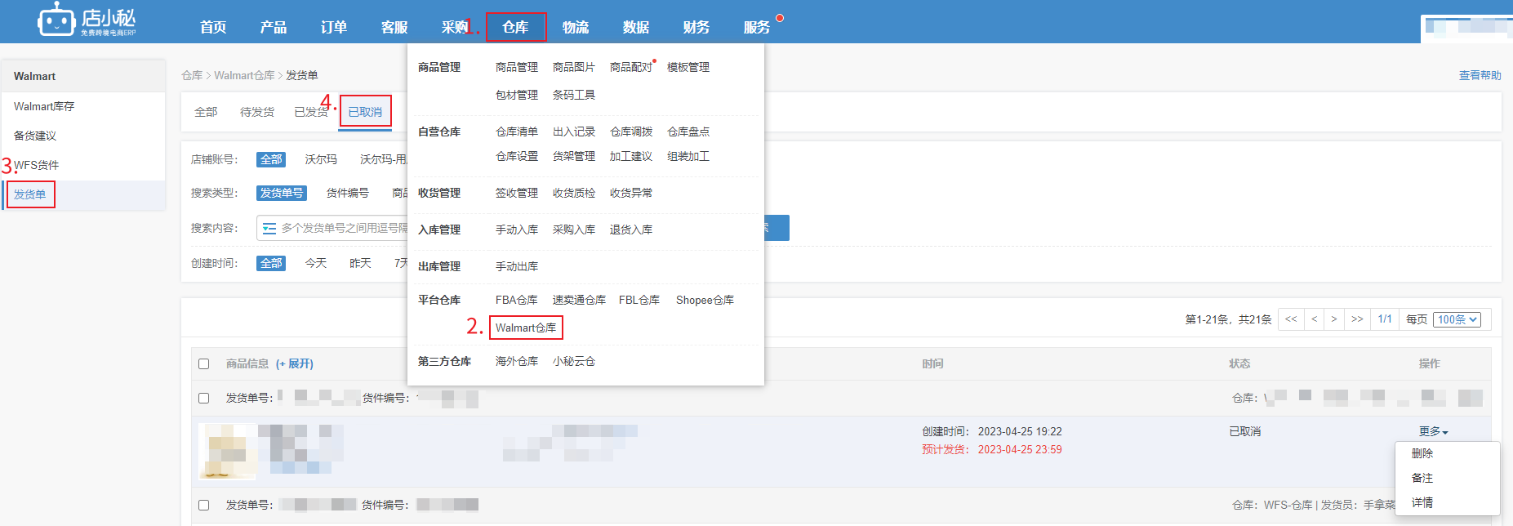
Task: Open 小秘云仓 under 第三方仓库
Action: click(574, 361)
